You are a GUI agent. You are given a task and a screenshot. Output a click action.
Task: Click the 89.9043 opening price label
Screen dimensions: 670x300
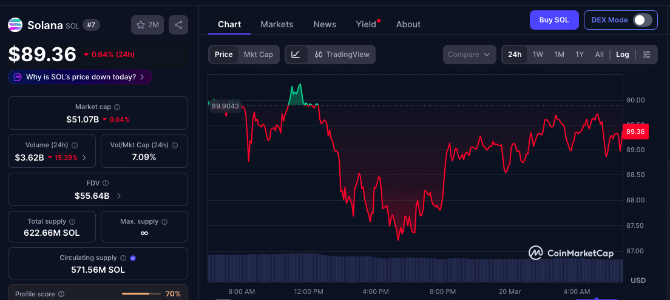pyautogui.click(x=225, y=106)
